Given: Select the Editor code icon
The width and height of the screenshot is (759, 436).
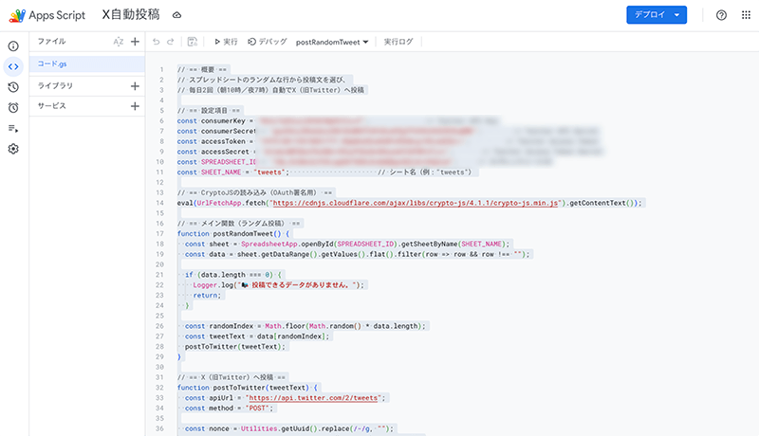Looking at the screenshot, I should 13,65.
